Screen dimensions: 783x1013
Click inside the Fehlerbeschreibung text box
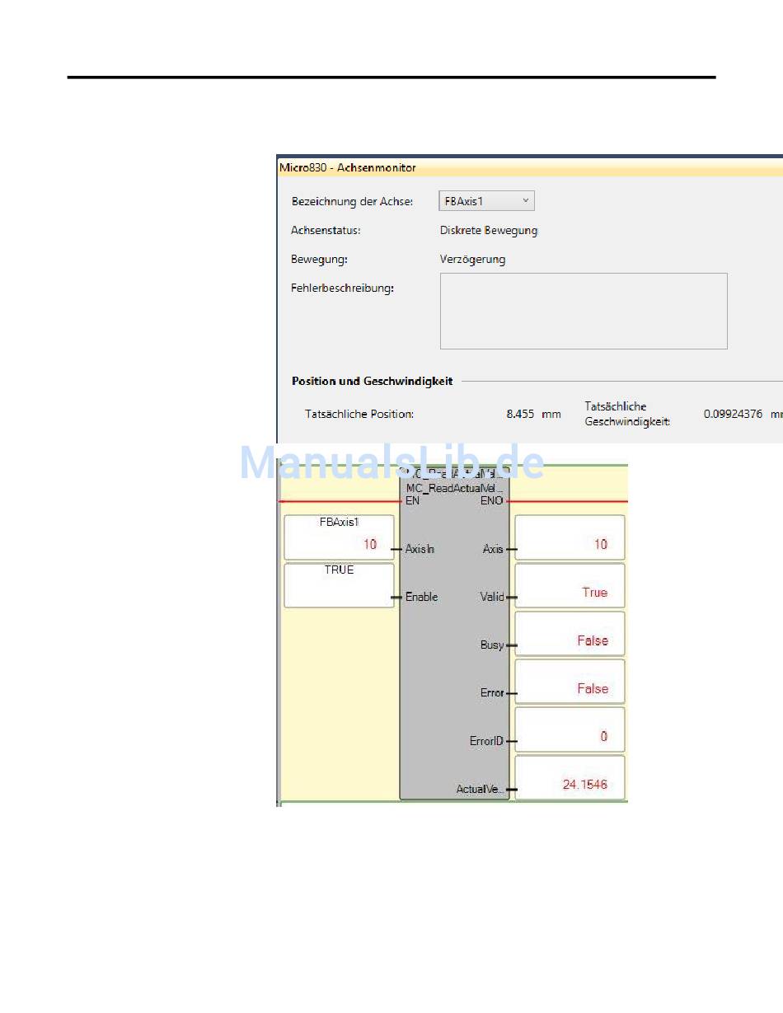(x=584, y=311)
